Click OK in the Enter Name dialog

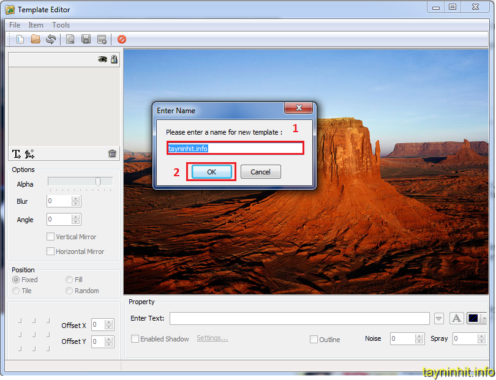[x=211, y=172]
